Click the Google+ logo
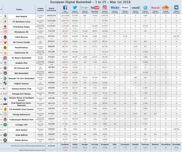Viewport: 182px width, 152px height. [x=85, y=8]
